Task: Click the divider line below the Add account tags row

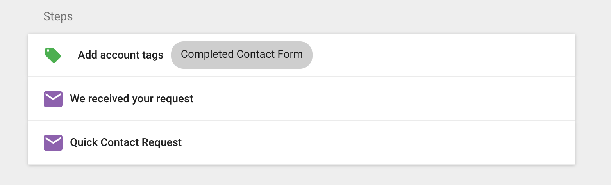Action: click(302, 77)
